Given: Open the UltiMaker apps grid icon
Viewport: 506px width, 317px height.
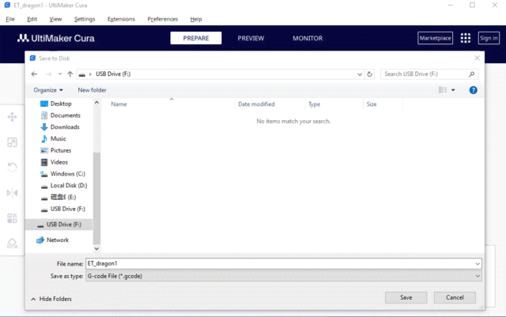Looking at the screenshot, I should 466,38.
